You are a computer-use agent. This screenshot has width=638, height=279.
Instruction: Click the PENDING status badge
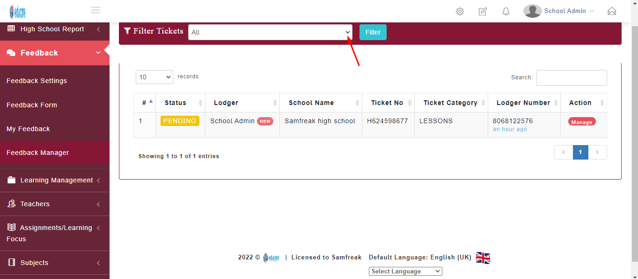180,121
